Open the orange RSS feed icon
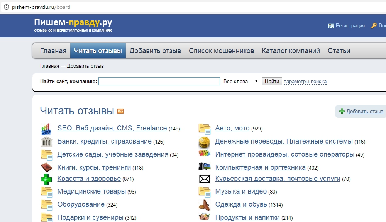The width and height of the screenshot is (386, 222). coord(120,111)
